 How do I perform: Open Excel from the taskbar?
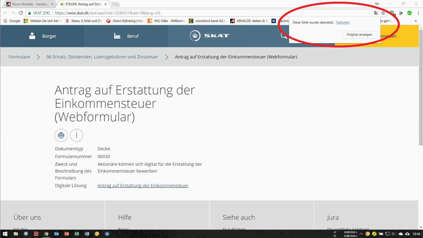77,234
